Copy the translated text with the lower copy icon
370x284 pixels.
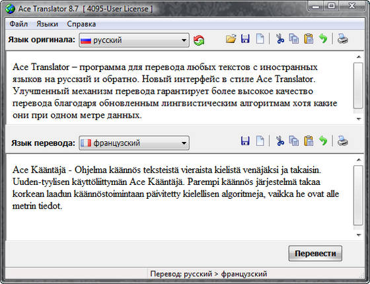294,141
